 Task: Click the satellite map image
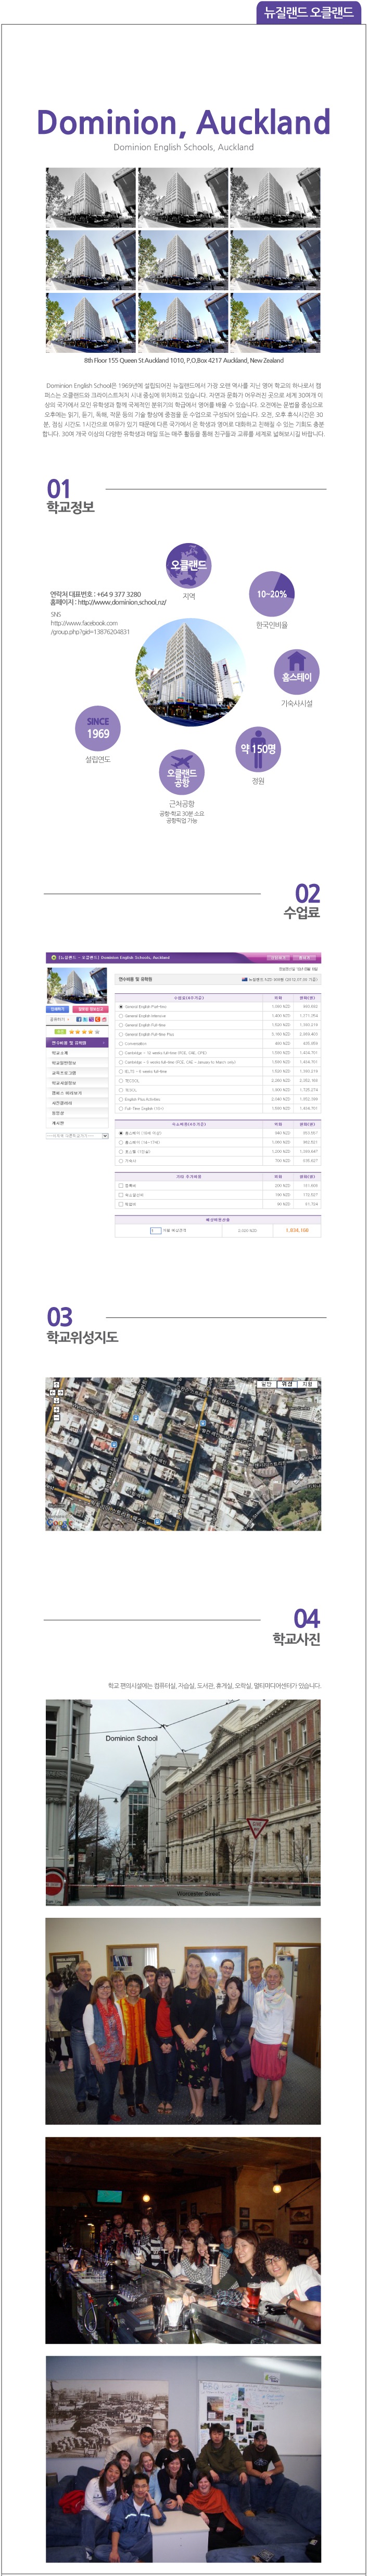click(183, 1454)
